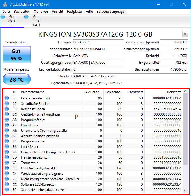Click the Schnittstelle Serial ATA field

pos(98,56)
